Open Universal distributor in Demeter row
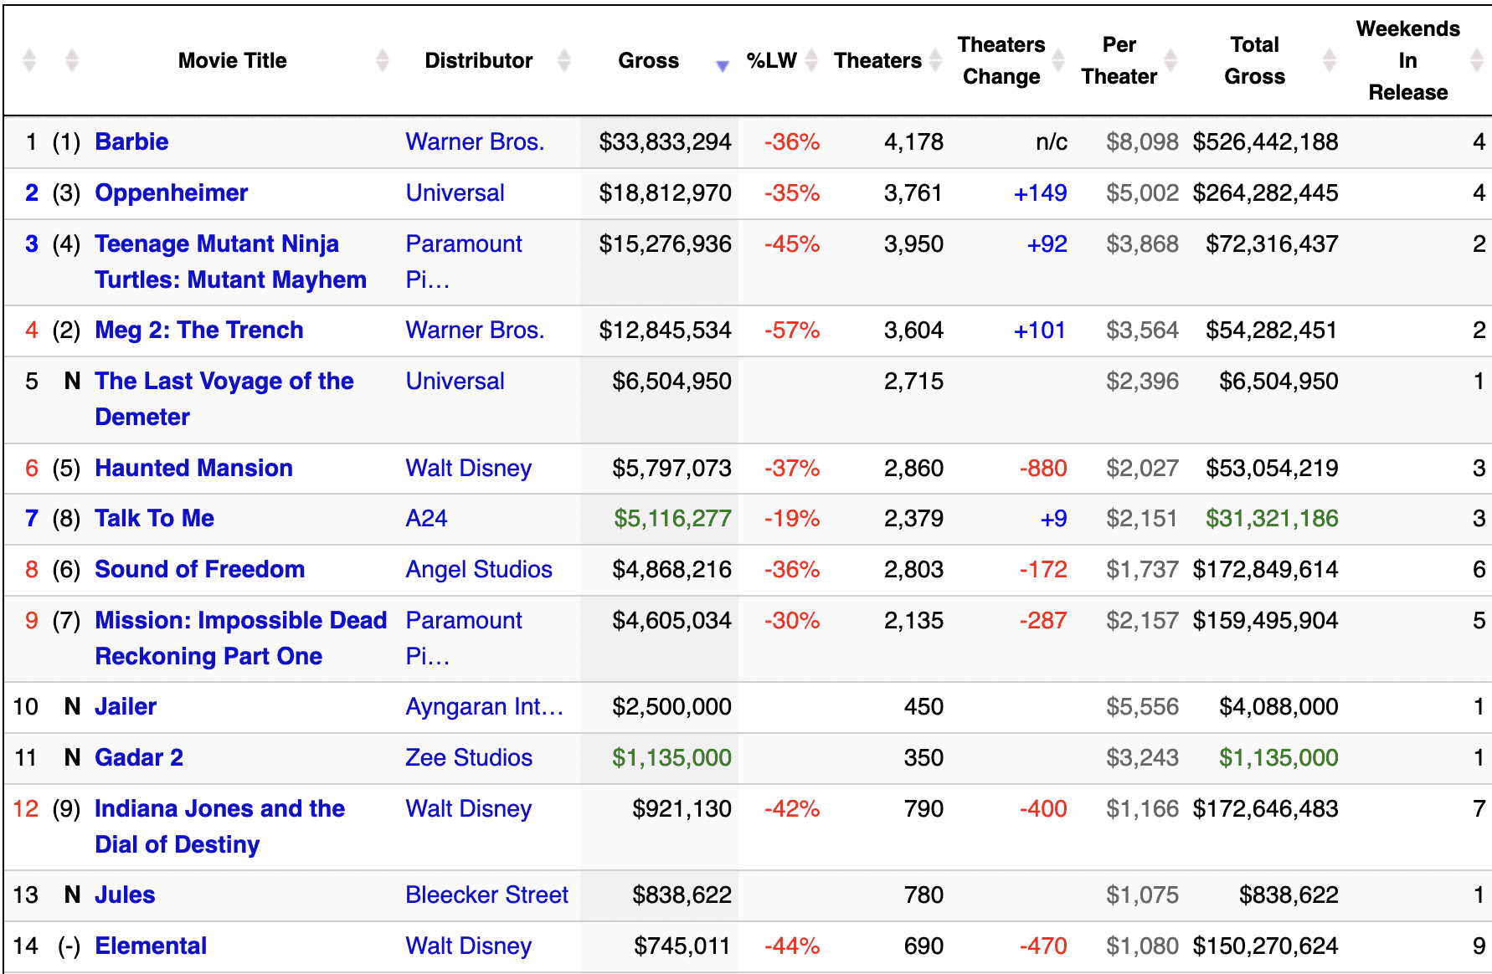Screen dimensions: 1492x974 pos(455,381)
